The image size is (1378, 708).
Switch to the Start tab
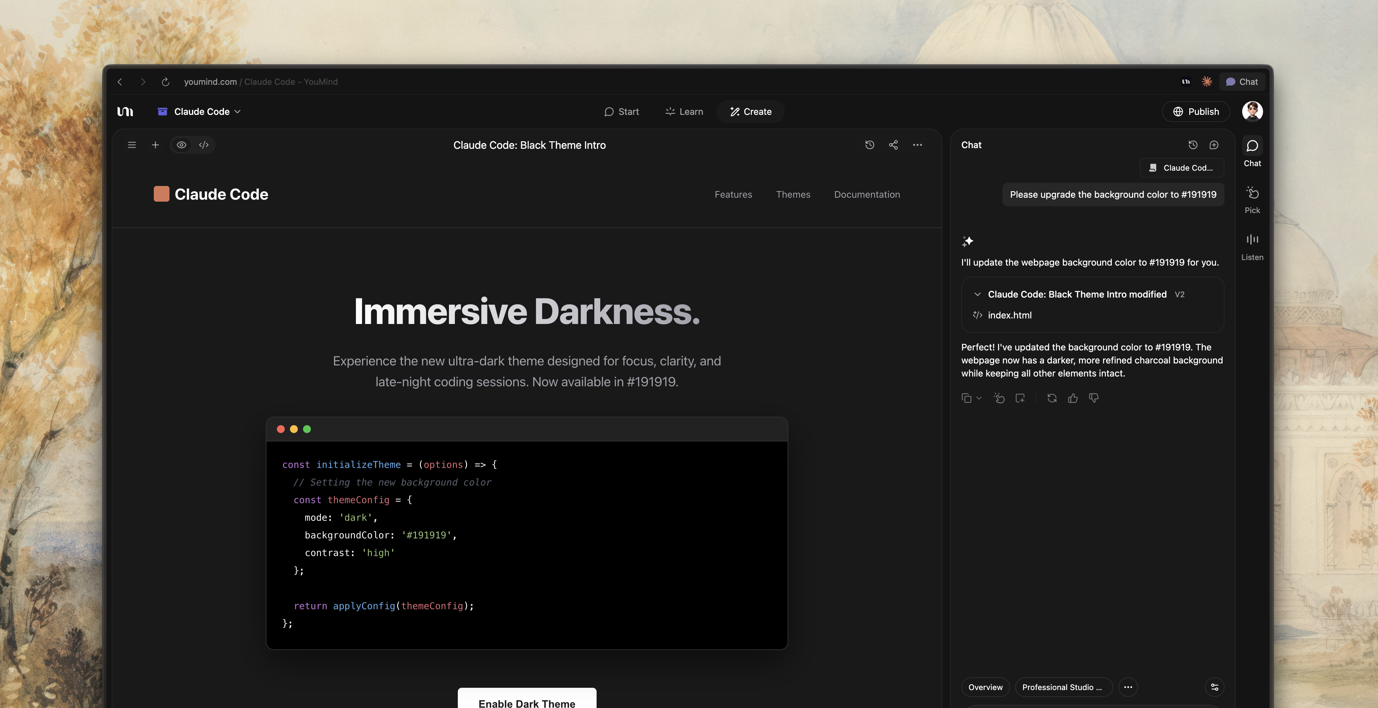coord(622,112)
